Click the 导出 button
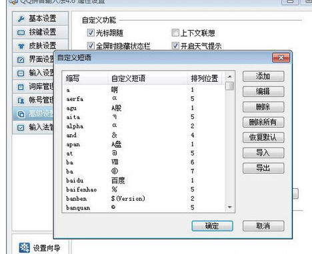This screenshot has width=312, height=254. (x=263, y=168)
